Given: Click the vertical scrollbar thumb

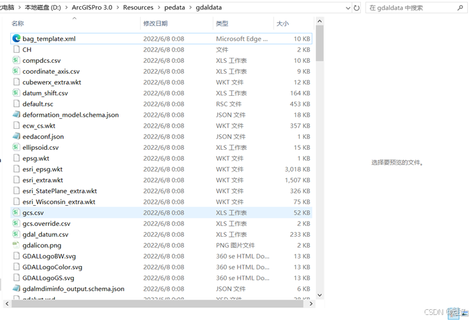Looking at the screenshot, I should pos(320,43).
